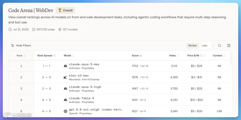
Task: Open the claude-opus-5-high model link
Action: (x=85, y=87)
